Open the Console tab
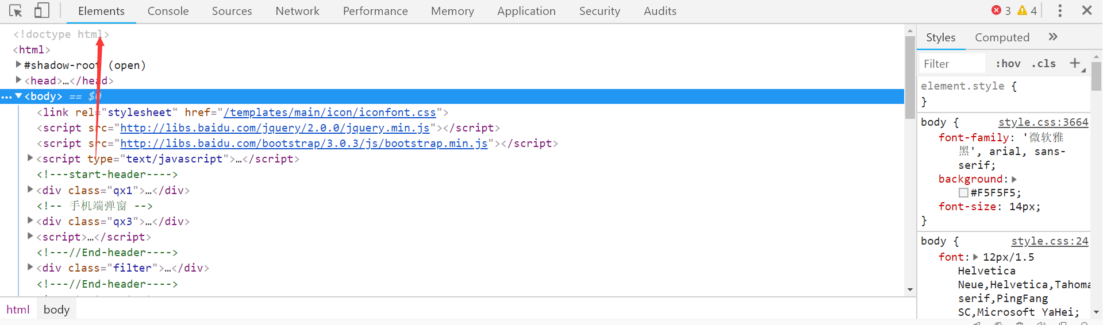This screenshot has height=325, width=1103. [168, 11]
